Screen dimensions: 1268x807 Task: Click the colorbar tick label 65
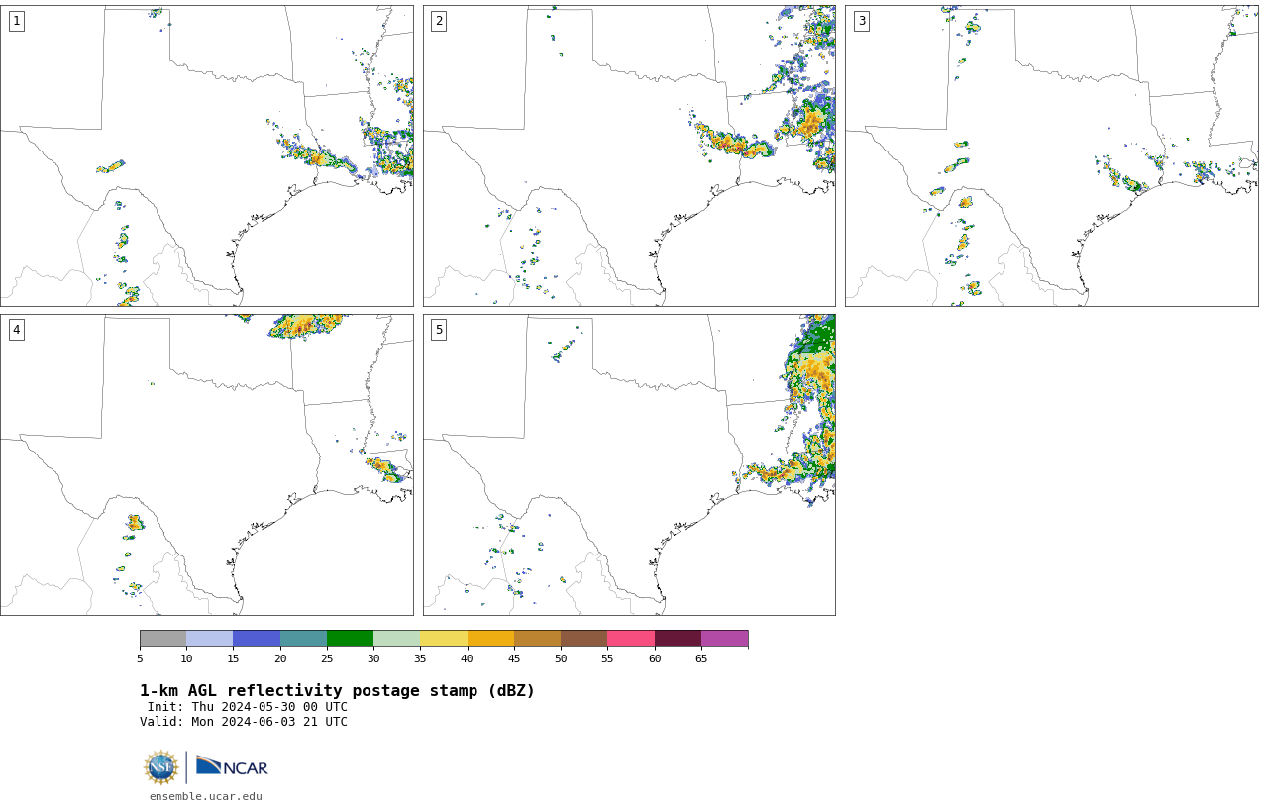click(x=701, y=658)
